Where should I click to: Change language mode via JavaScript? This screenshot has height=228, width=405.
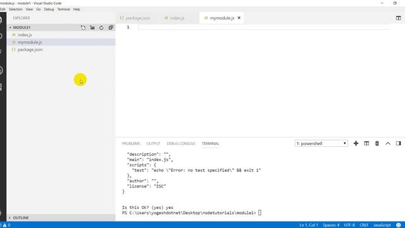tap(382, 225)
